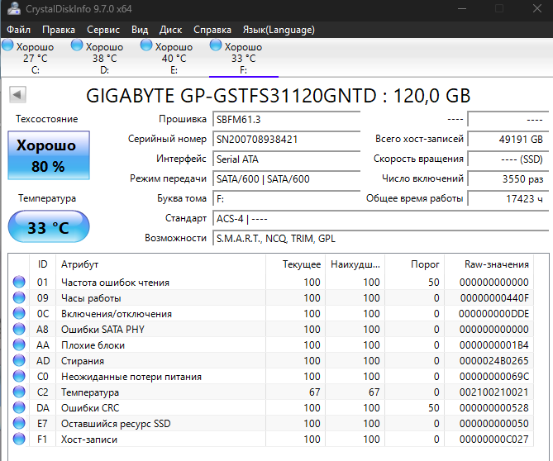Click status orb for Стирания row

(19, 360)
